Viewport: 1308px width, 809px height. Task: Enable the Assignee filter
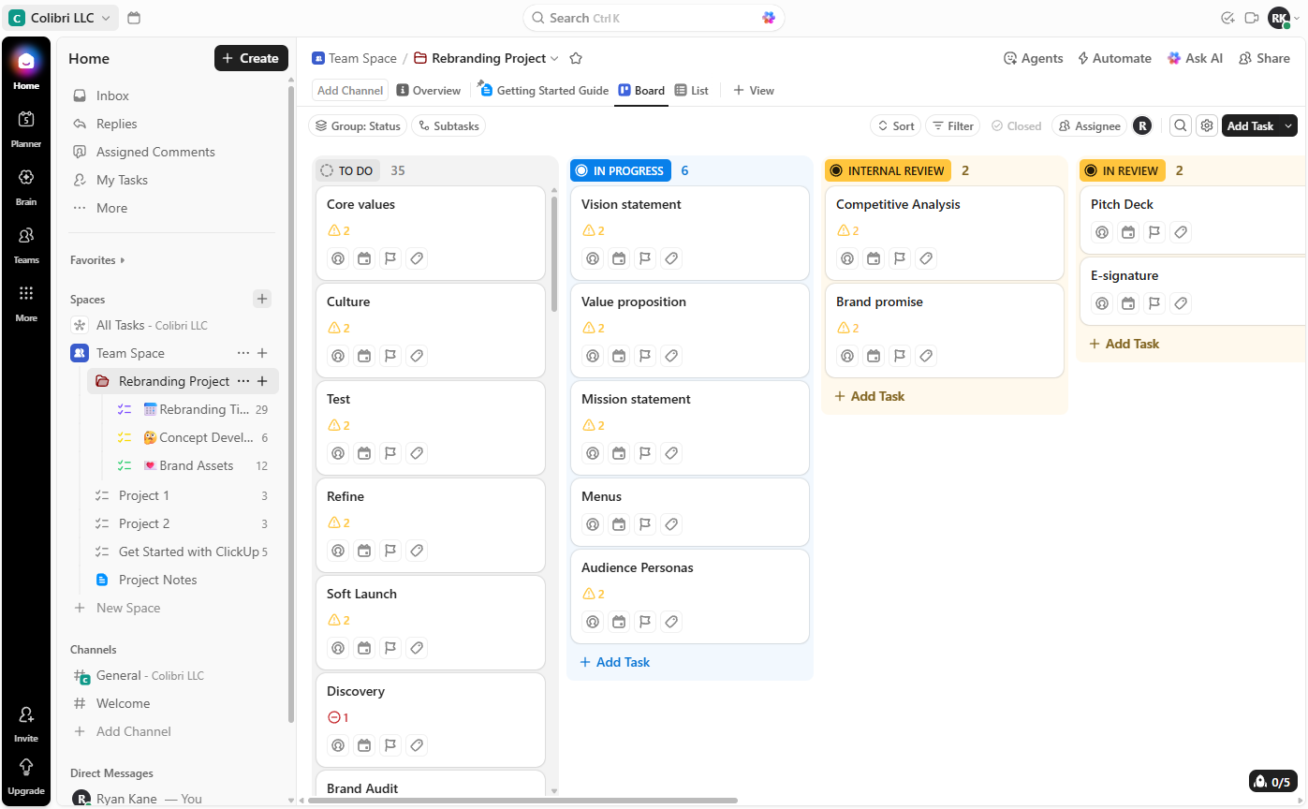click(x=1088, y=125)
